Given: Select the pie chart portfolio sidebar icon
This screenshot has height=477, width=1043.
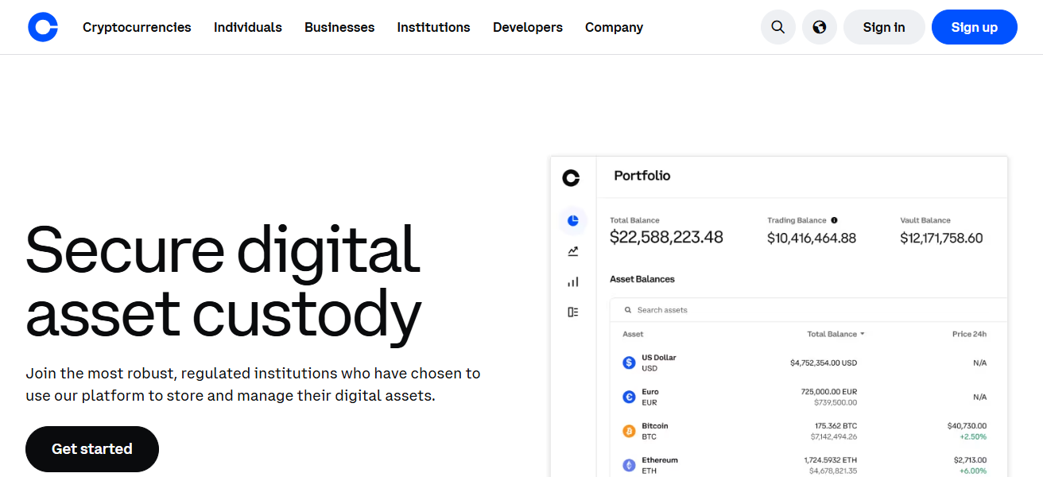Looking at the screenshot, I should click(573, 220).
